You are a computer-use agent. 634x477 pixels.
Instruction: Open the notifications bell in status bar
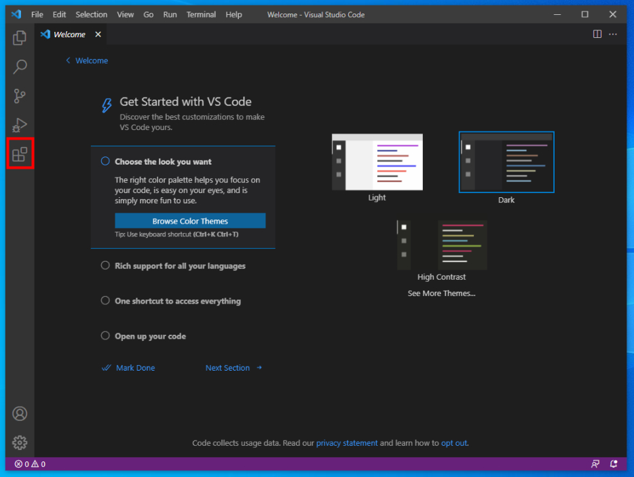(614, 464)
